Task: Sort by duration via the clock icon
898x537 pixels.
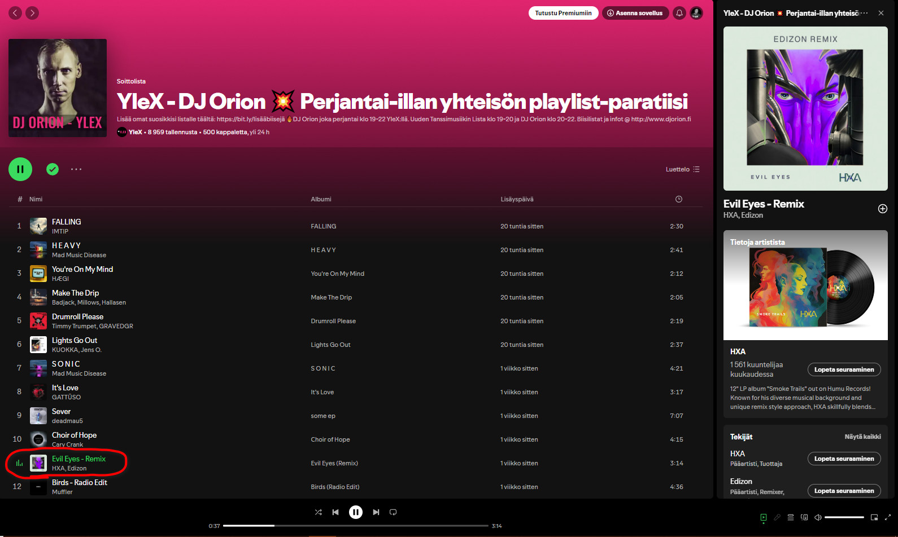Action: (x=679, y=199)
